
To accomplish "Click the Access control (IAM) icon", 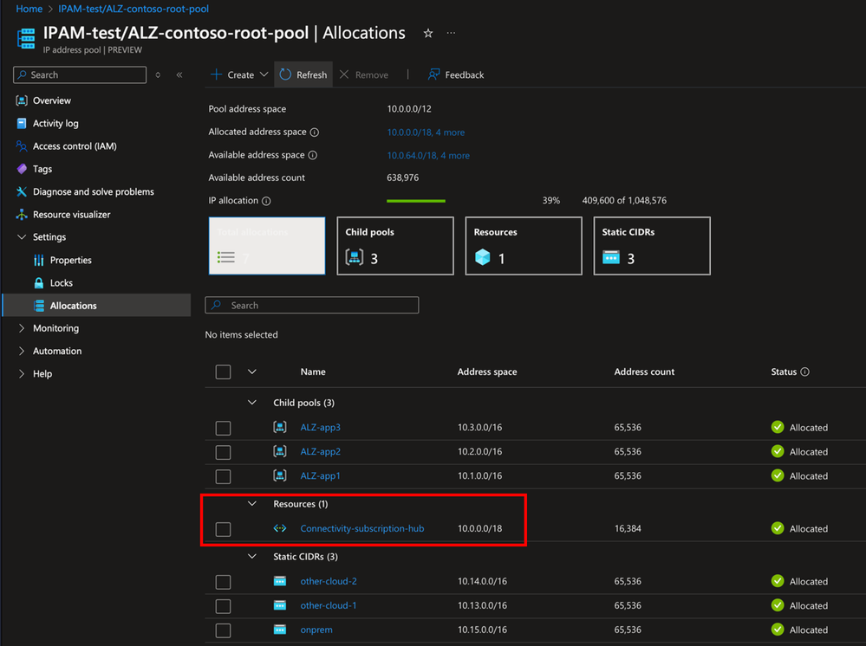I will [x=22, y=146].
